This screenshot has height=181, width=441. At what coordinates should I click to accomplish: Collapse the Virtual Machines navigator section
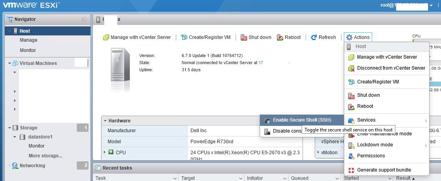pos(9,63)
